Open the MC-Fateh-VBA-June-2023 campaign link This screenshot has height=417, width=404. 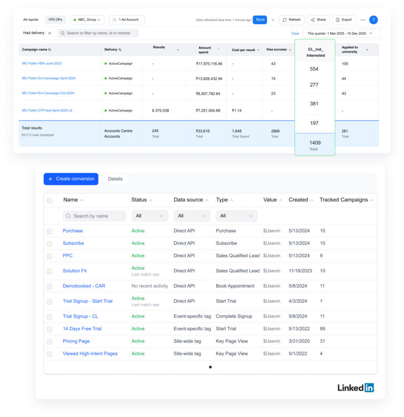(42, 64)
